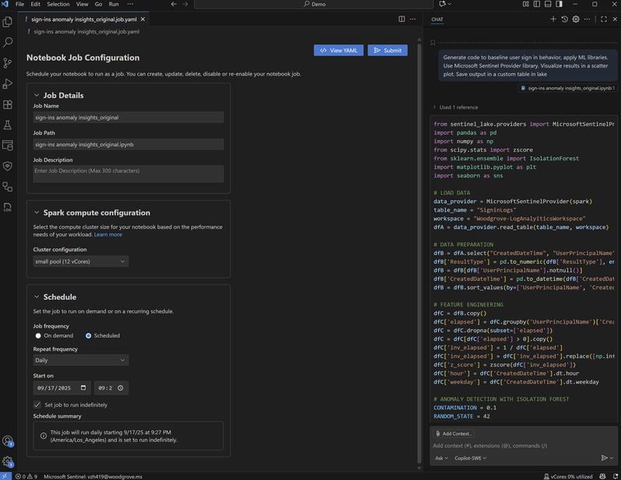Collapse the Spark compute configuration section

[x=37, y=212]
